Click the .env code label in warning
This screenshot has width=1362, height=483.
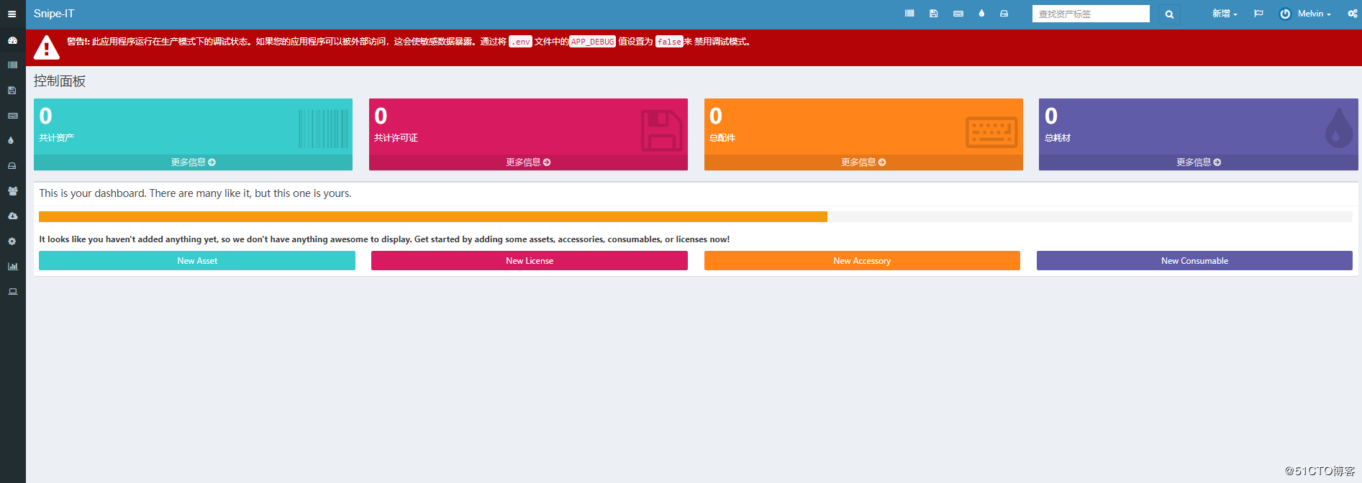coord(520,42)
